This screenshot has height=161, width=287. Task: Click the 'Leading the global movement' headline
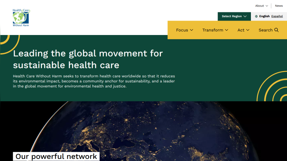pos(88,59)
